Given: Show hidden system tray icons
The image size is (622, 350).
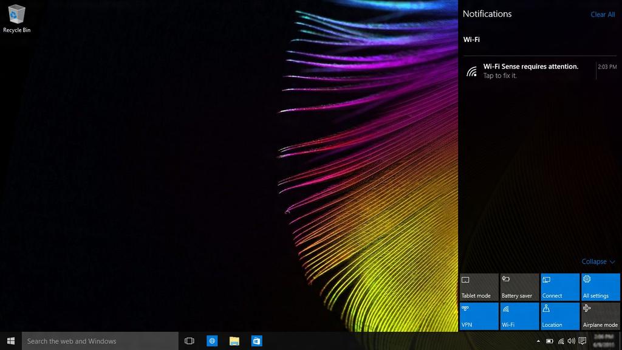Looking at the screenshot, I should click(x=538, y=341).
